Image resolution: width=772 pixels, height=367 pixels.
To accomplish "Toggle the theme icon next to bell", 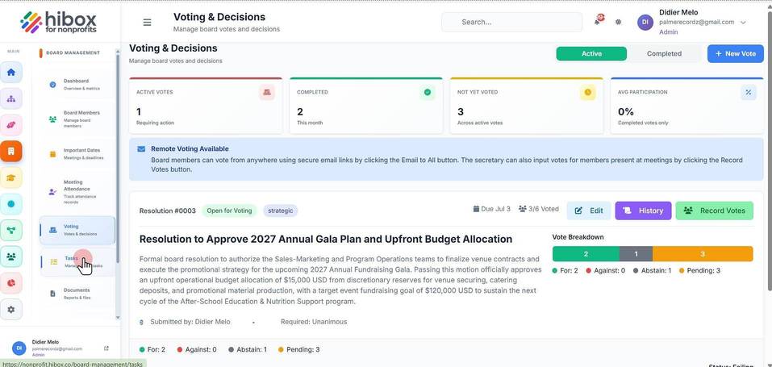I will (619, 22).
